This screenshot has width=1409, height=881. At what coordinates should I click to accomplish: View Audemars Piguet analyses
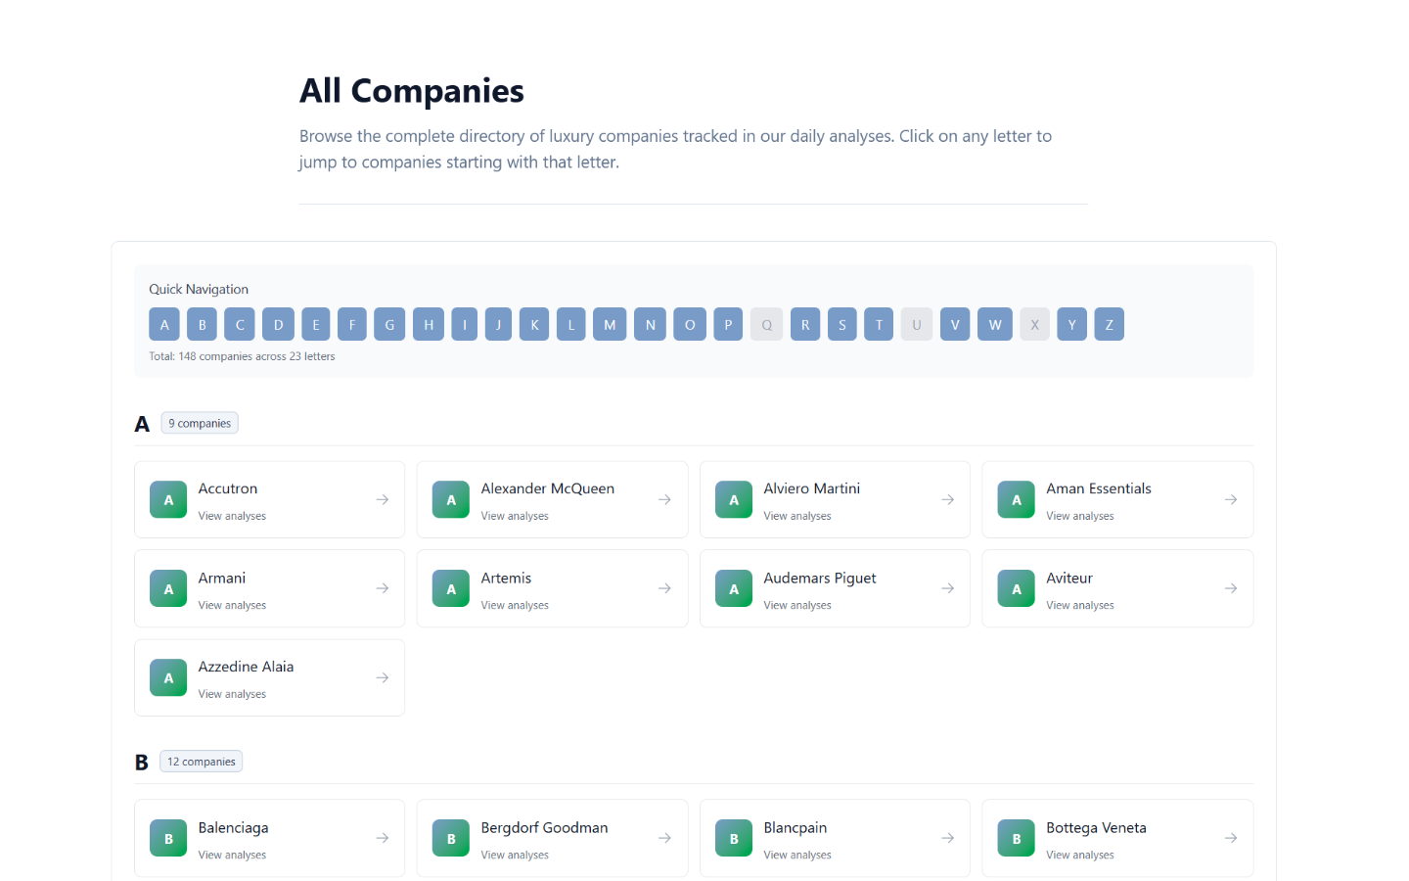[835, 588]
